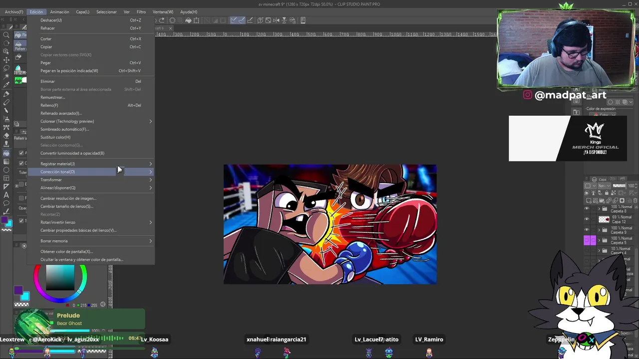
Task: Click the delete layer trash icon
Action: (636, 200)
